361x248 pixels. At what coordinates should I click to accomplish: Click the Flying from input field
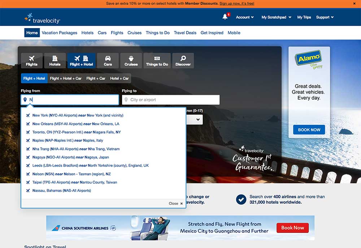pos(70,100)
